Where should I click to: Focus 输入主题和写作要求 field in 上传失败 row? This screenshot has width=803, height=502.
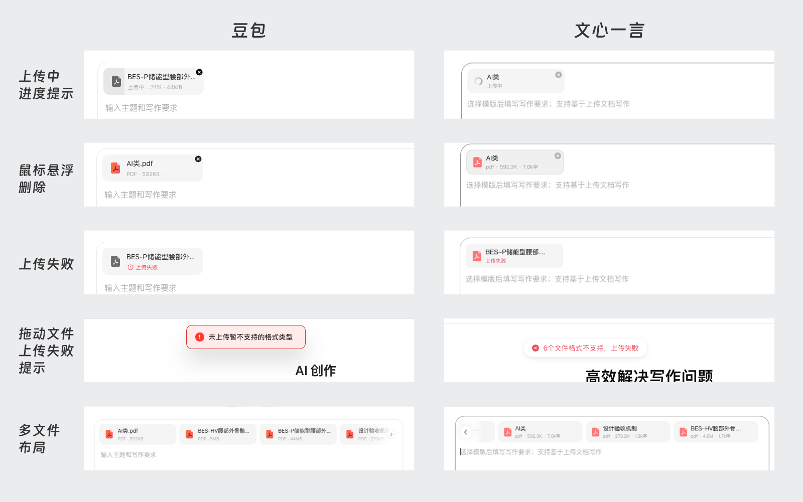(141, 288)
